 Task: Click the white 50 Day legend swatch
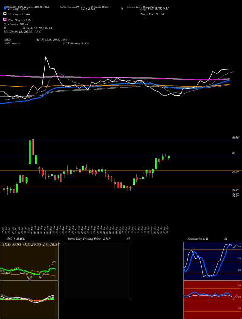pos(5,14)
